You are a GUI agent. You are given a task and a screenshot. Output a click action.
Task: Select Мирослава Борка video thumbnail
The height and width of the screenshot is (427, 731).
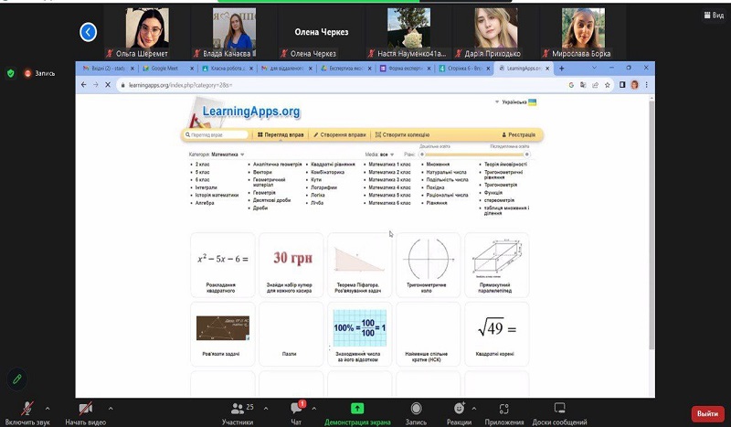coord(583,32)
